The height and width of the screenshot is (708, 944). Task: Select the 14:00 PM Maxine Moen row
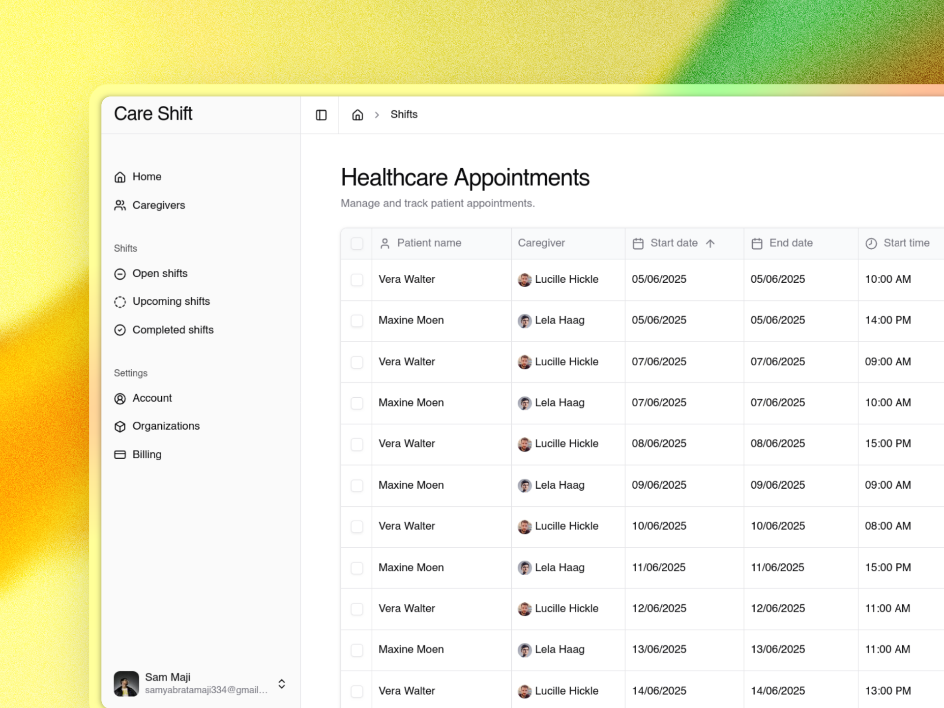[x=357, y=321]
